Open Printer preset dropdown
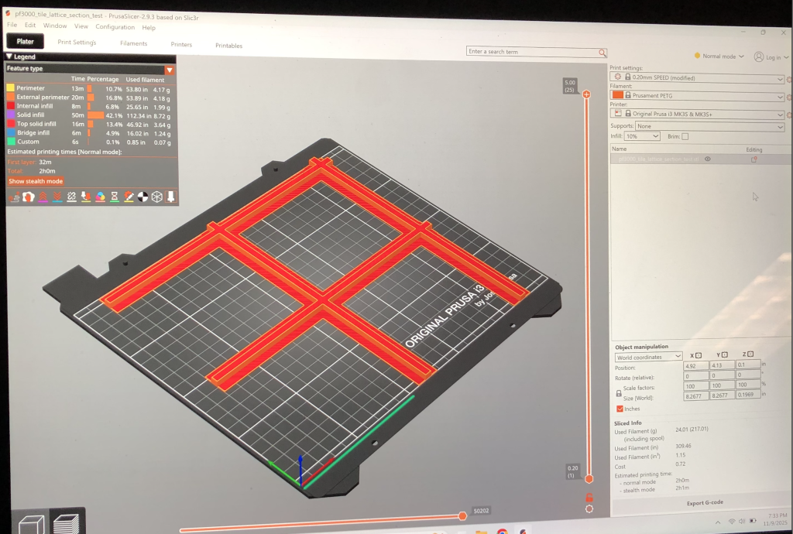This screenshot has width=793, height=534. 697,115
